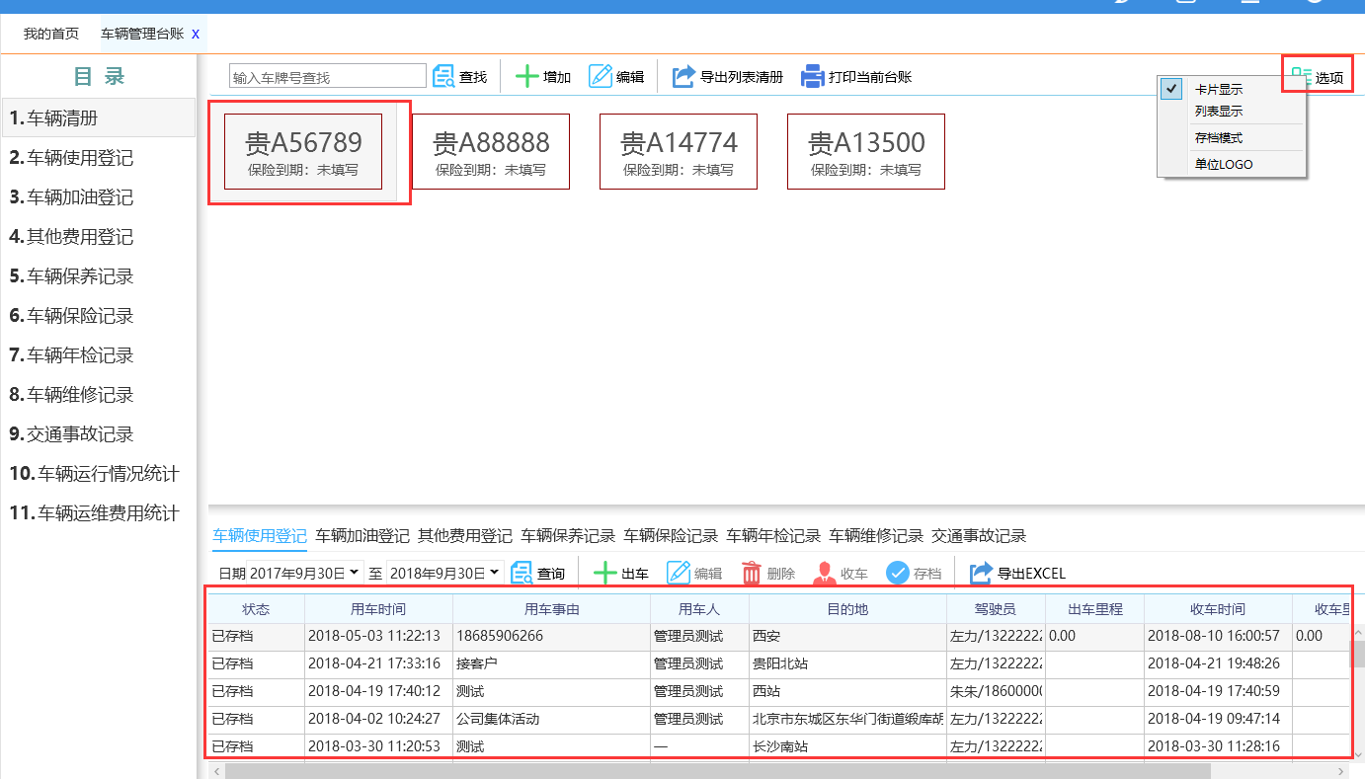
Task: Click the 导出EXCEL export icon
Action: [981, 573]
